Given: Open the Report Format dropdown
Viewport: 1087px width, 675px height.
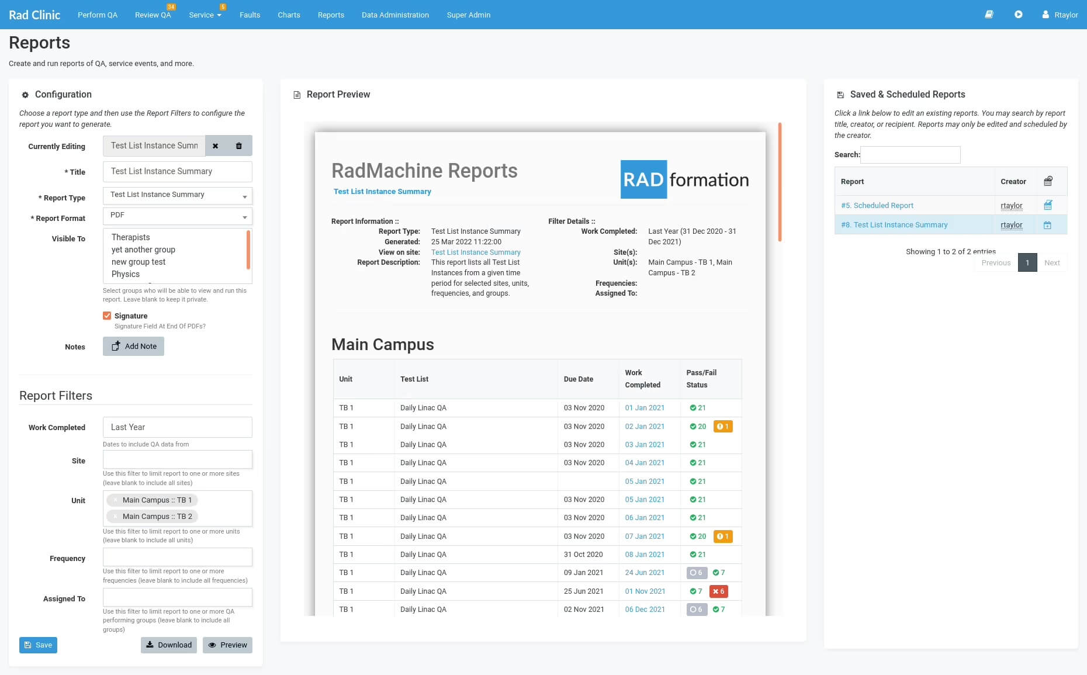Looking at the screenshot, I should 177,216.
